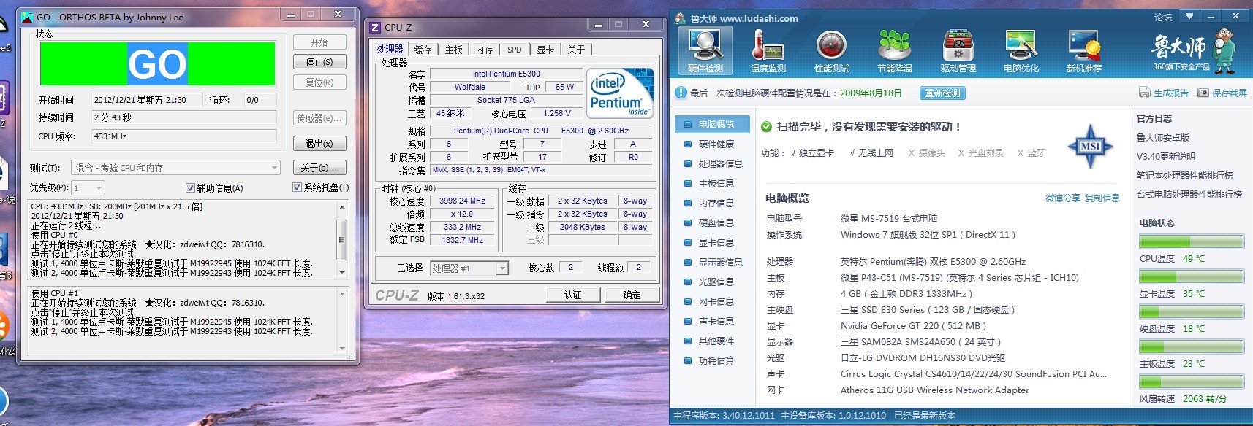
Task: Switch to the 主板 tab in CPU-Z
Action: click(x=454, y=50)
